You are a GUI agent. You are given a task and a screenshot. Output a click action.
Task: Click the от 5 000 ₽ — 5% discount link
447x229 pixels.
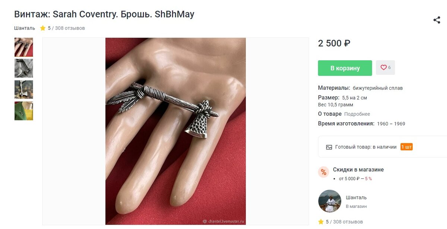tap(356, 178)
